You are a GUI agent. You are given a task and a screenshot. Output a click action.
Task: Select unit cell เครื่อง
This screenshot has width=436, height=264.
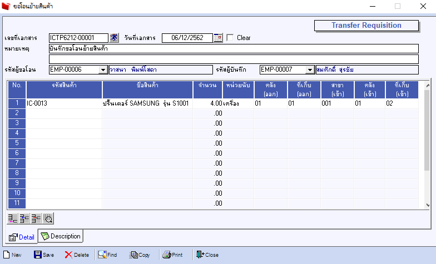[238, 103]
